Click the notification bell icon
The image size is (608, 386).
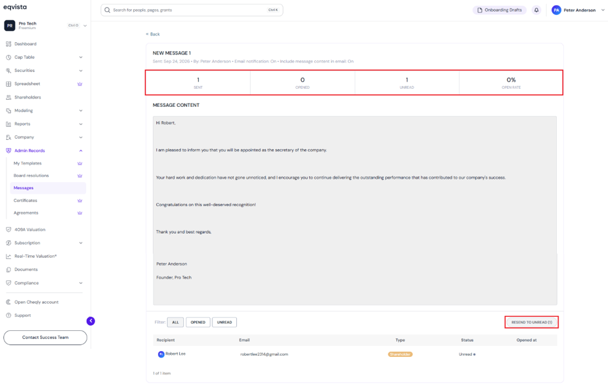pyautogui.click(x=536, y=10)
